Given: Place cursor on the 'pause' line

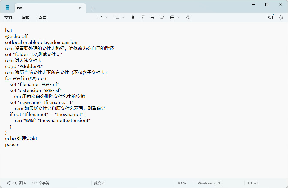Looking at the screenshot, I should tap(12, 145).
